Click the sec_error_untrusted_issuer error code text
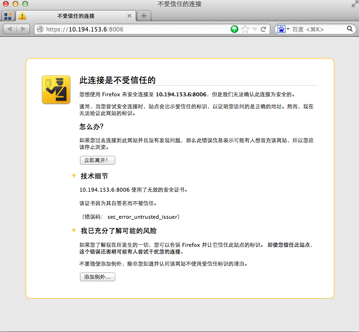 point(142,217)
